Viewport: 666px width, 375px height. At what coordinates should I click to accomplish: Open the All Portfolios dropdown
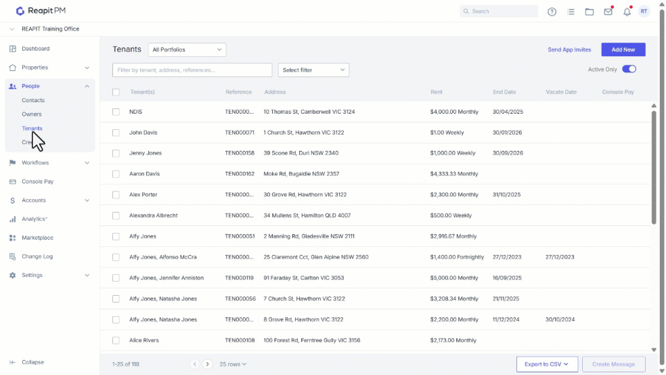[x=187, y=49]
